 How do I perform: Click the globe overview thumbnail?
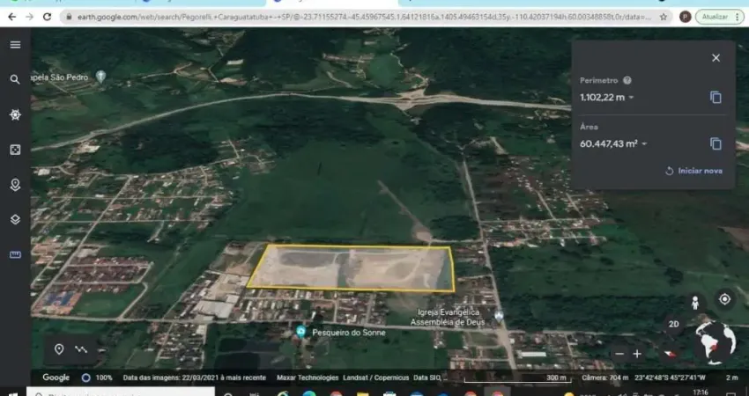(x=715, y=342)
